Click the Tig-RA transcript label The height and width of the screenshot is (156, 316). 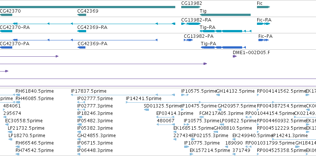[207, 27]
